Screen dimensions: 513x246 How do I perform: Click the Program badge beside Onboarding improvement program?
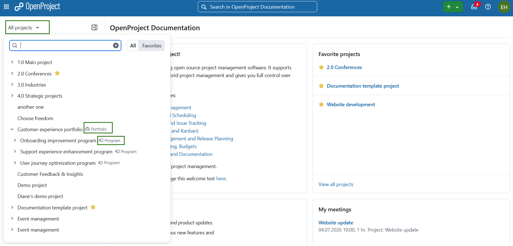[x=110, y=141]
